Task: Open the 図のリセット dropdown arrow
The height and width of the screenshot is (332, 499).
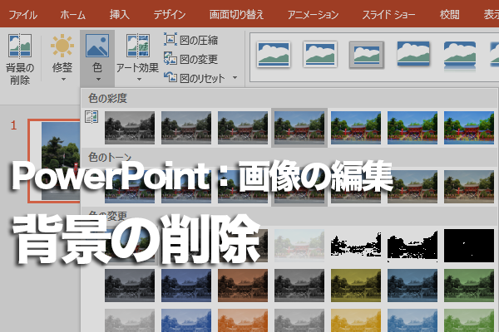Action: 235,78
